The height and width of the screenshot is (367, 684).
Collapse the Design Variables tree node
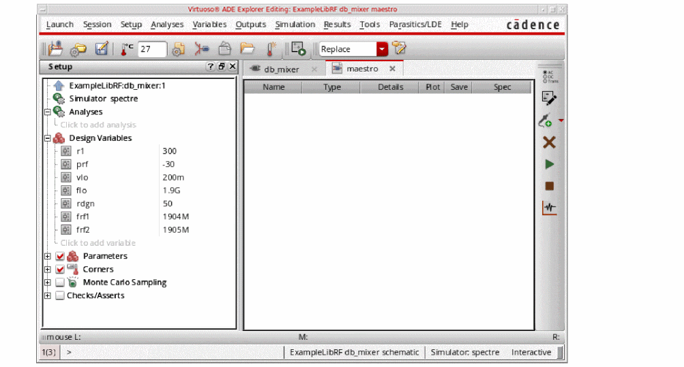pyautogui.click(x=48, y=138)
